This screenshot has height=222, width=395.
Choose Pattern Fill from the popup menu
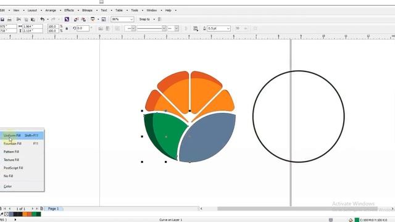point(22,152)
